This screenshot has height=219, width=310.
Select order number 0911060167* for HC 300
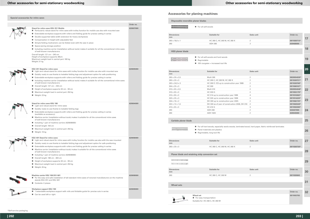click(295, 86)
